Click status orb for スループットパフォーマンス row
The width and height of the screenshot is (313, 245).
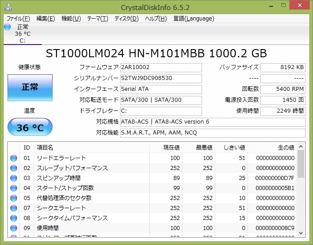[14, 168]
